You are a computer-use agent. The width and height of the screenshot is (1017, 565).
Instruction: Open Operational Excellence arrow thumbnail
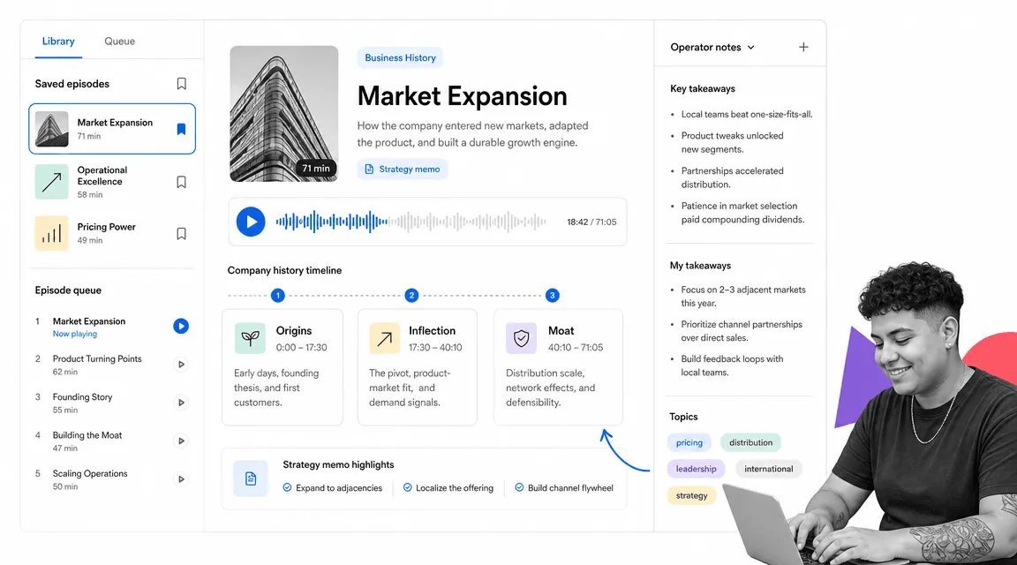click(52, 182)
